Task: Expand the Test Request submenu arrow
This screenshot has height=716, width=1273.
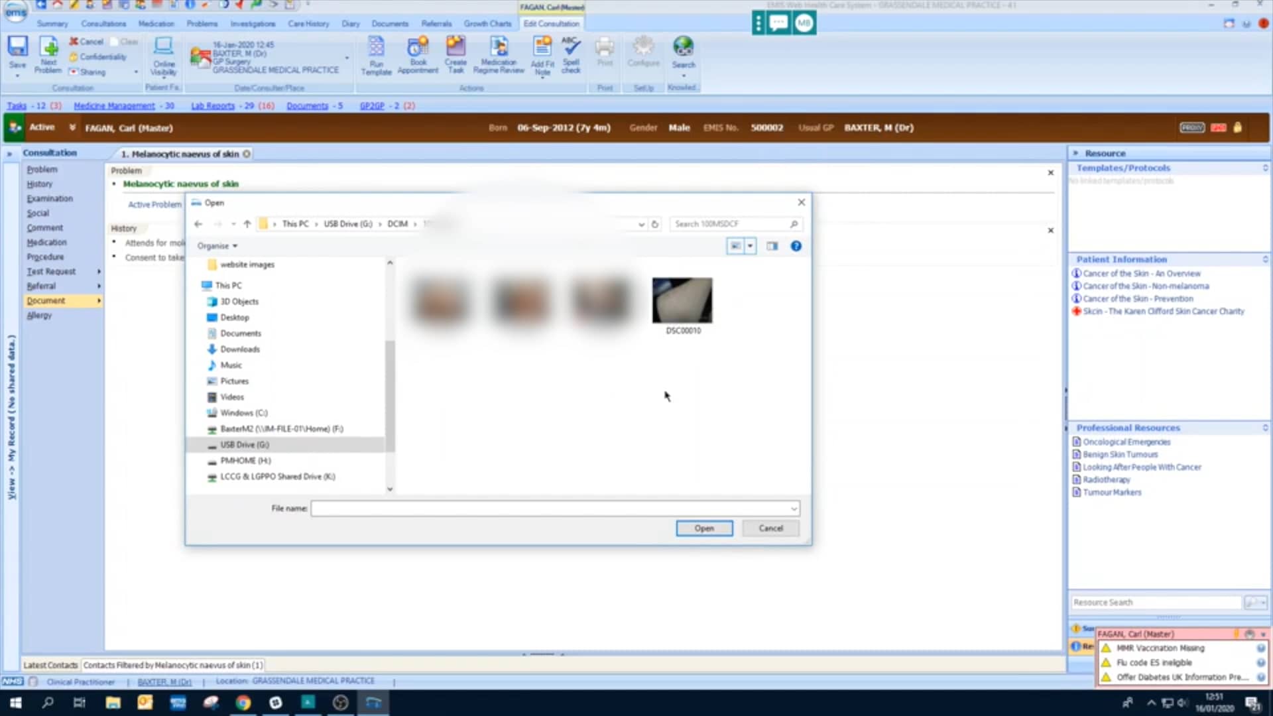Action: 98,271
